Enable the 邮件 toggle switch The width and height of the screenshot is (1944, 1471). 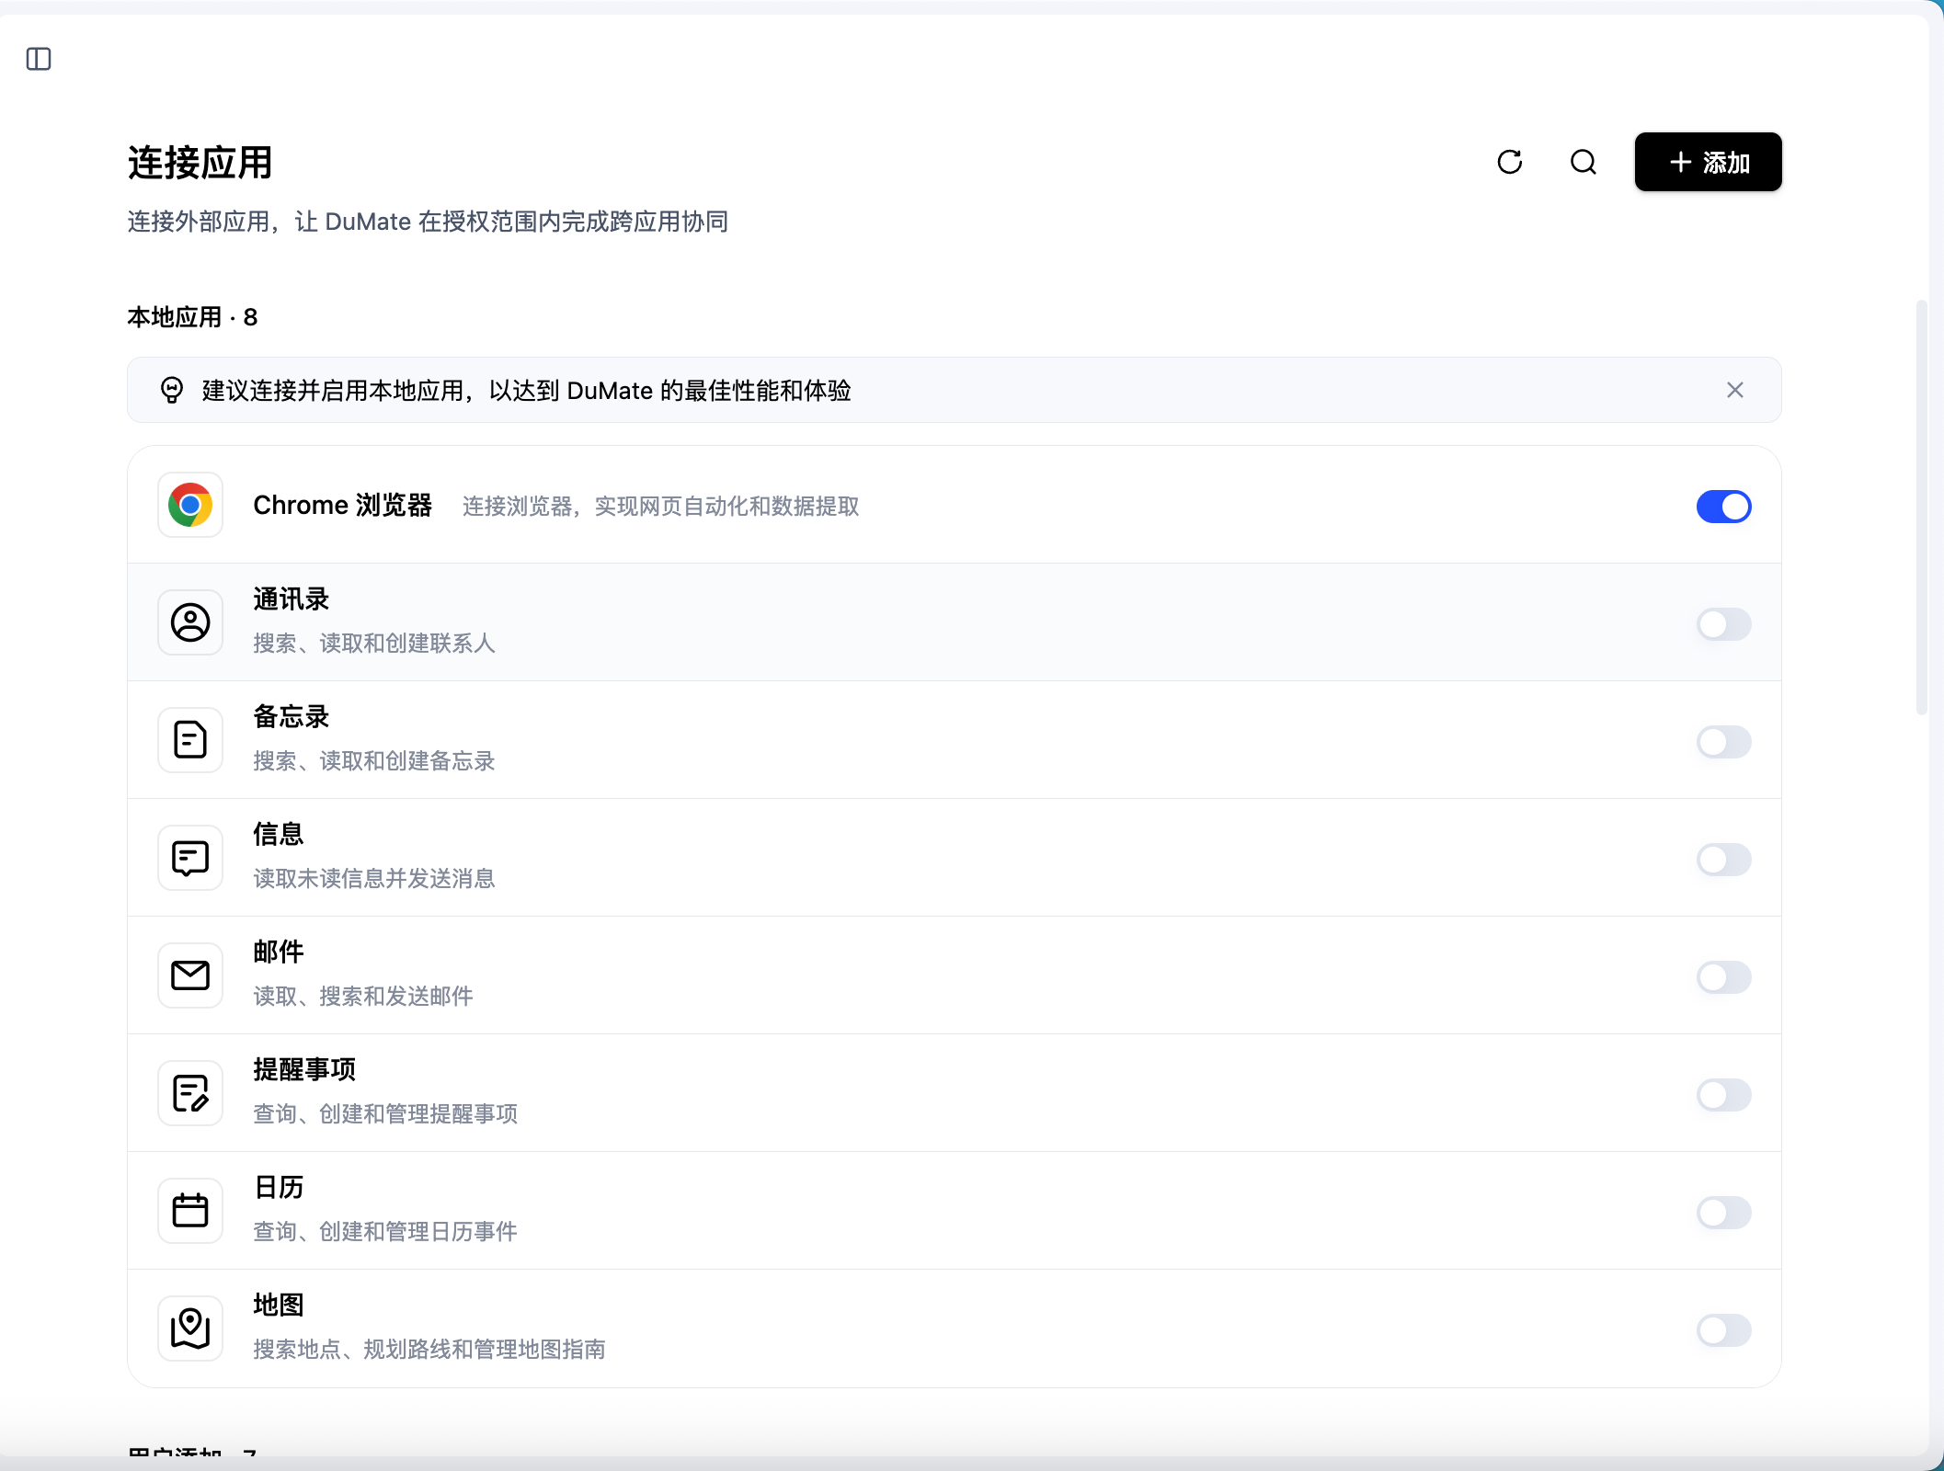1724,977
